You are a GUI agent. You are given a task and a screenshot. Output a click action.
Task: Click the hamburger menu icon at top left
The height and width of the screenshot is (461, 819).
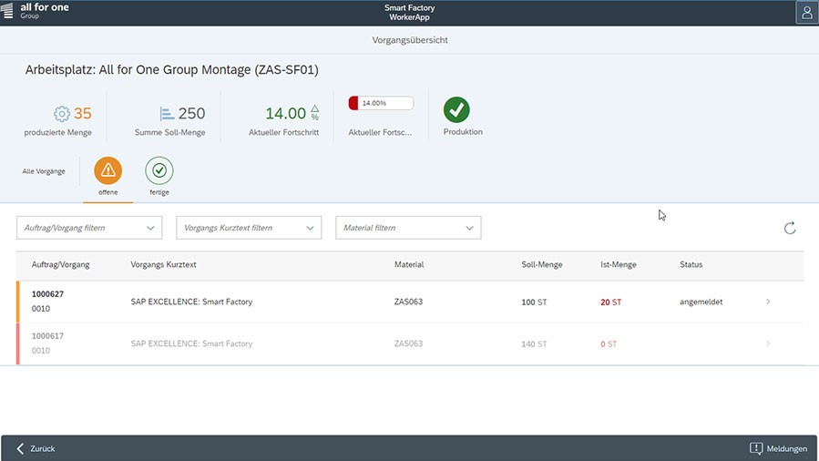pyautogui.click(x=8, y=11)
